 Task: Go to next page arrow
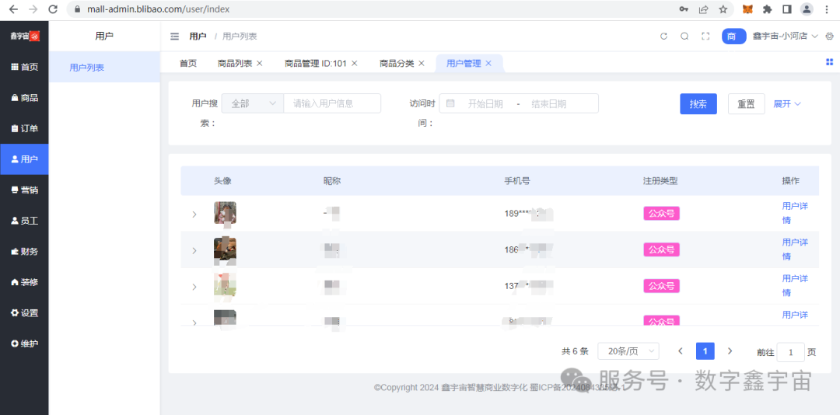(x=730, y=351)
